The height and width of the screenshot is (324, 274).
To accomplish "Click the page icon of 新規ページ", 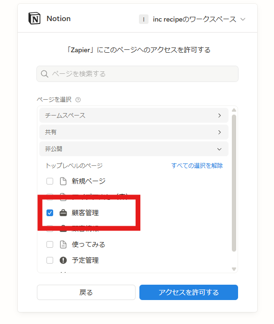I will pos(63,181).
